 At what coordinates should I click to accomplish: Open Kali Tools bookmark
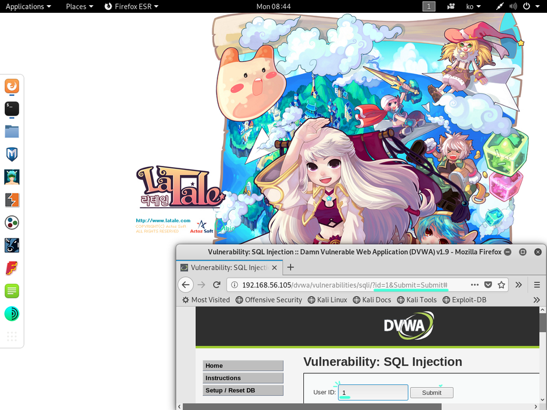click(417, 300)
